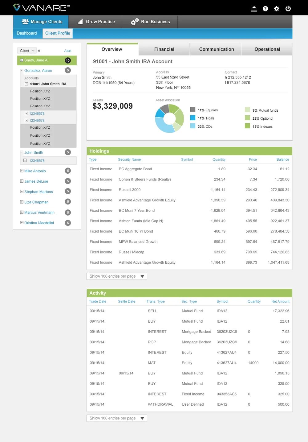Viewport: 308px width, 442px height.
Task: Switch to the Financial tab
Action: click(x=164, y=49)
